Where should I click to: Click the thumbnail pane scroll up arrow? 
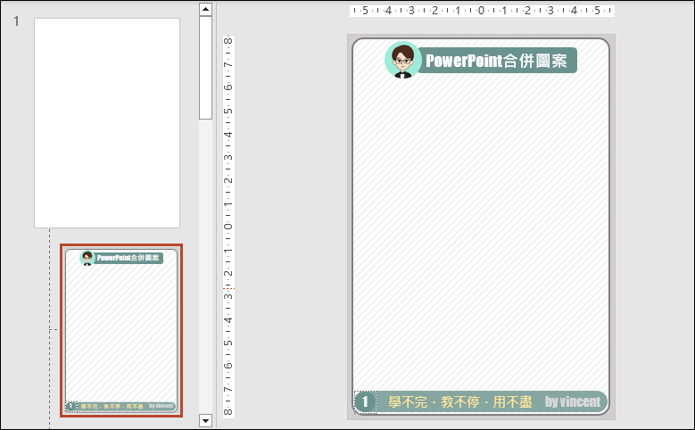(x=206, y=9)
